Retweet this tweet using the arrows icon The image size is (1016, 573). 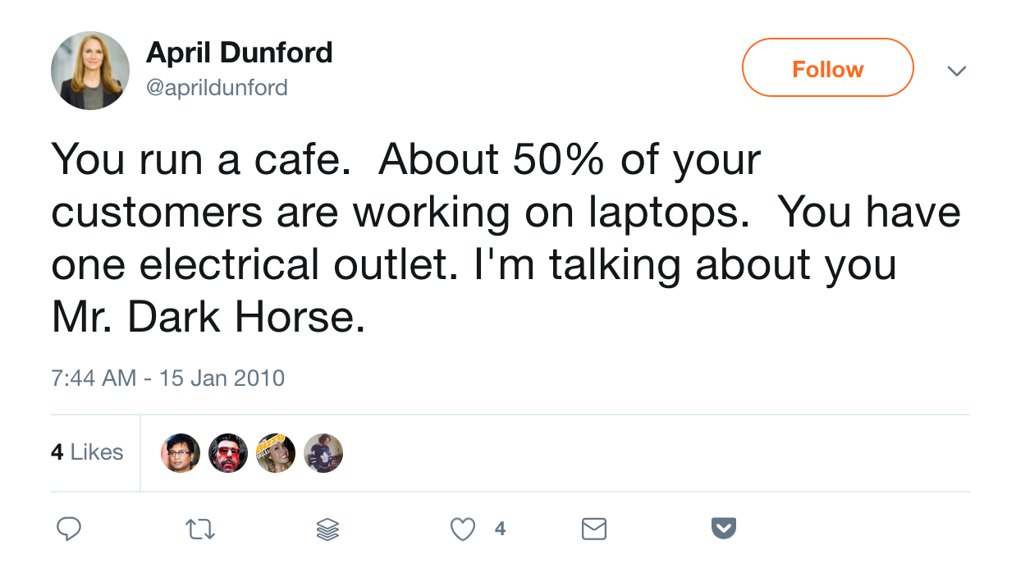click(201, 529)
